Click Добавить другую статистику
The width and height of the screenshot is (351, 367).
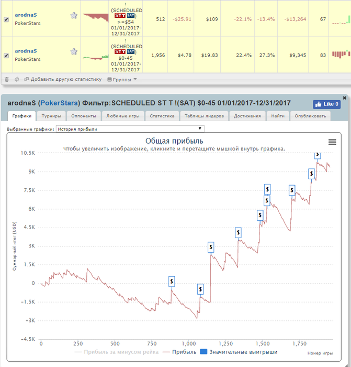[63, 79]
